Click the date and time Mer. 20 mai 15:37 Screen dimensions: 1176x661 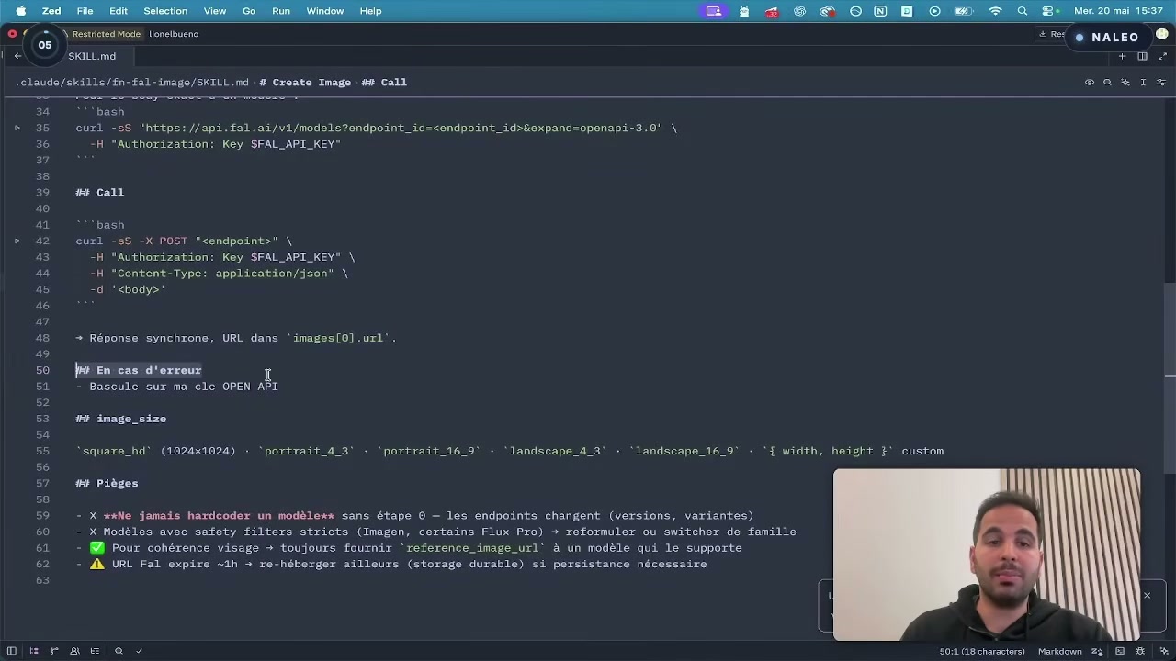tap(1118, 11)
